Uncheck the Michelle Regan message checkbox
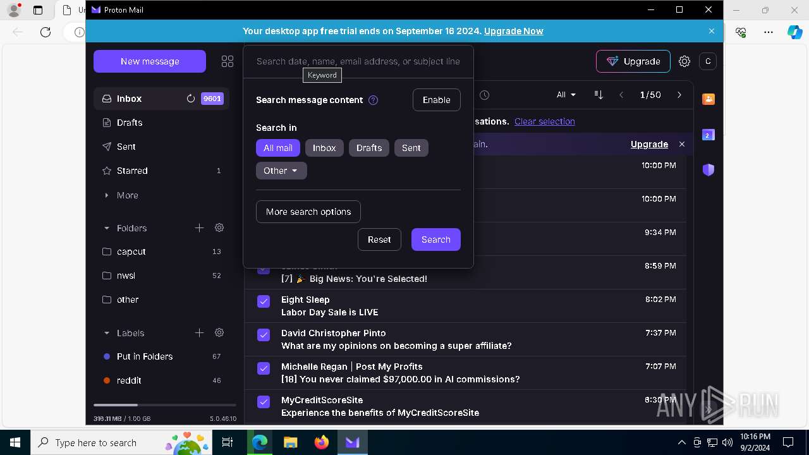 (x=264, y=368)
